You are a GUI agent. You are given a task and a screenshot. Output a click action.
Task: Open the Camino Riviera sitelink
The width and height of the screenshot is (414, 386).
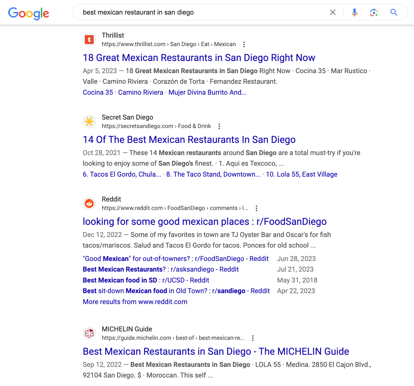point(141,92)
